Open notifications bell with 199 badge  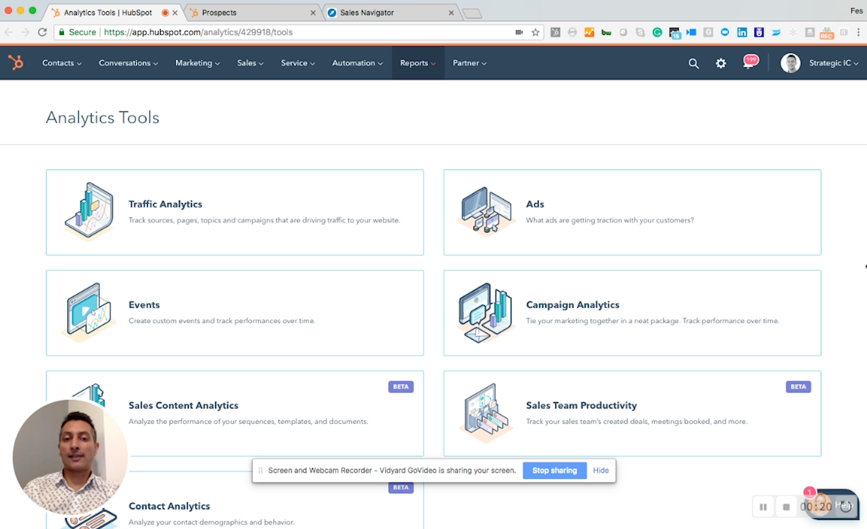point(750,62)
